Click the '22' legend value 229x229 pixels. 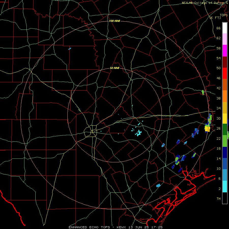click(219, 138)
